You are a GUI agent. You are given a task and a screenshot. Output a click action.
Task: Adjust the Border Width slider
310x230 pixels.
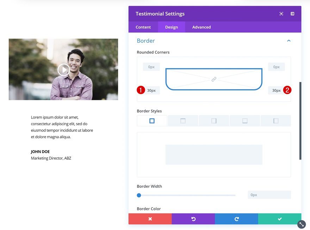[x=139, y=195]
